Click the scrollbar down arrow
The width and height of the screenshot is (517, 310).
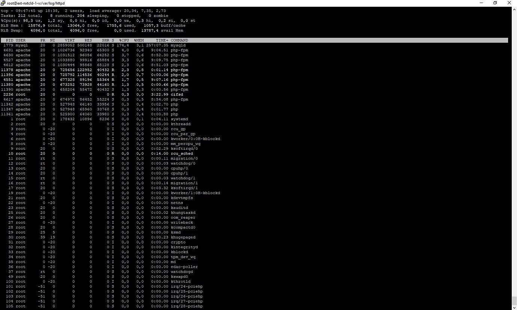click(x=514, y=307)
